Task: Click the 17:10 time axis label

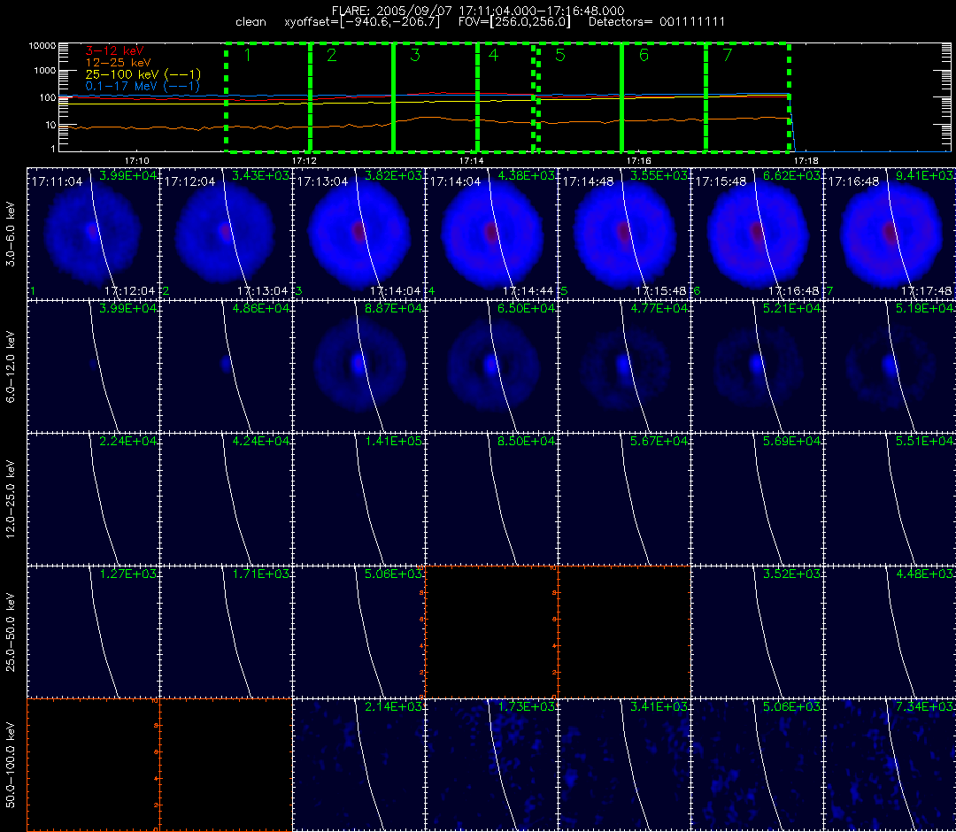Action: (x=136, y=160)
